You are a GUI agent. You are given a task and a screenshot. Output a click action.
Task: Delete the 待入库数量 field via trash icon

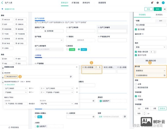point(100,67)
